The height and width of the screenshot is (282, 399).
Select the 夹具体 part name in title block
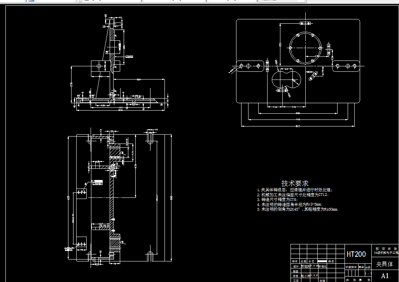click(x=384, y=264)
